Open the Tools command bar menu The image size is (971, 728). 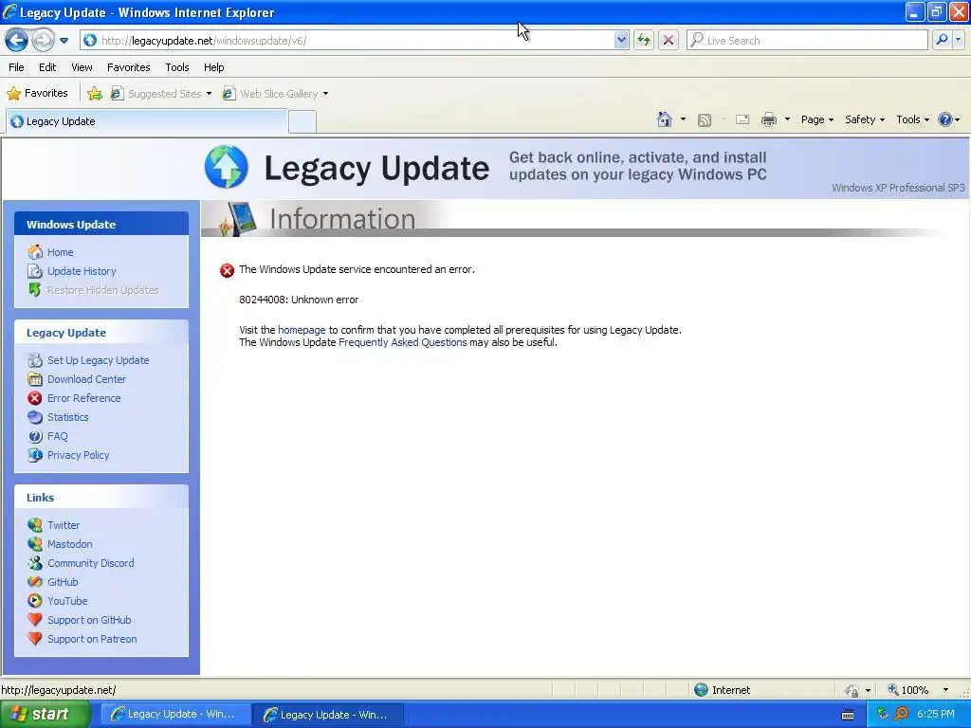pos(912,119)
